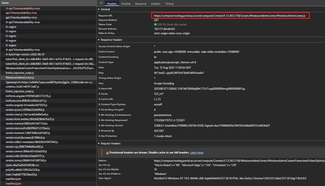The width and height of the screenshot is (325, 186).
Task: Sort requests by the Name column header
Action: (x=5, y=3)
